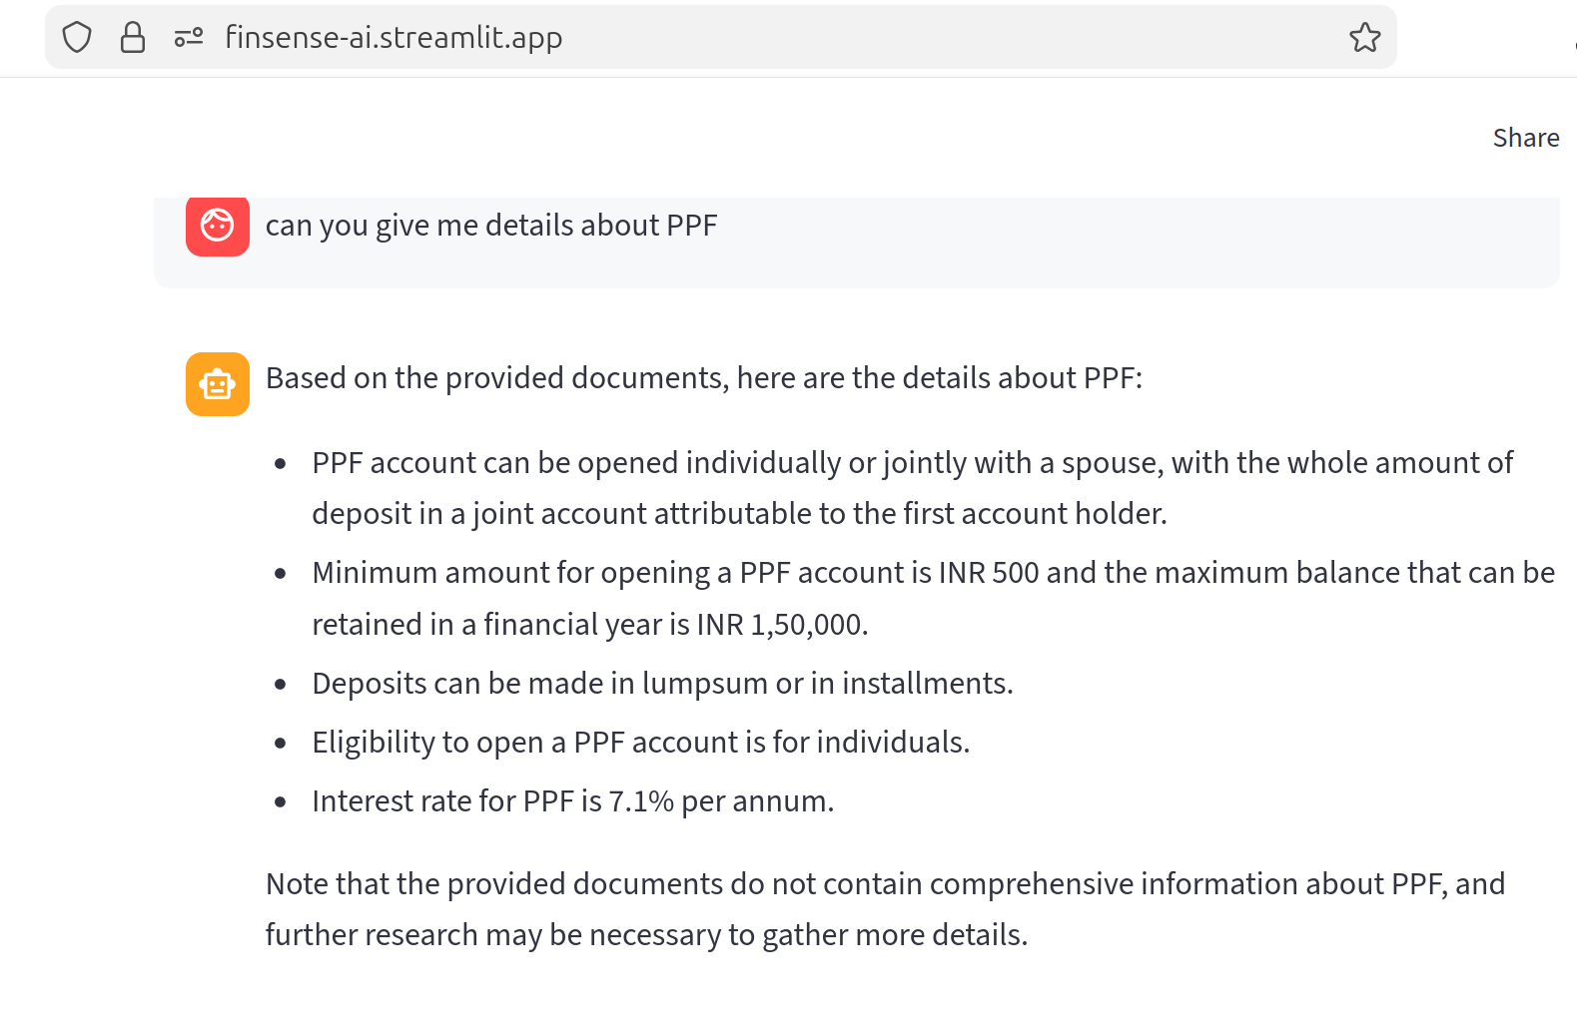Click the user message about PPF details
Screen dimensions: 1577x1036
pos(491,226)
